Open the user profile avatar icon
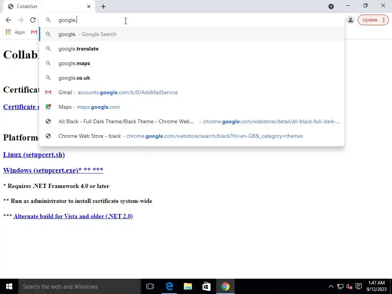 (x=351, y=20)
